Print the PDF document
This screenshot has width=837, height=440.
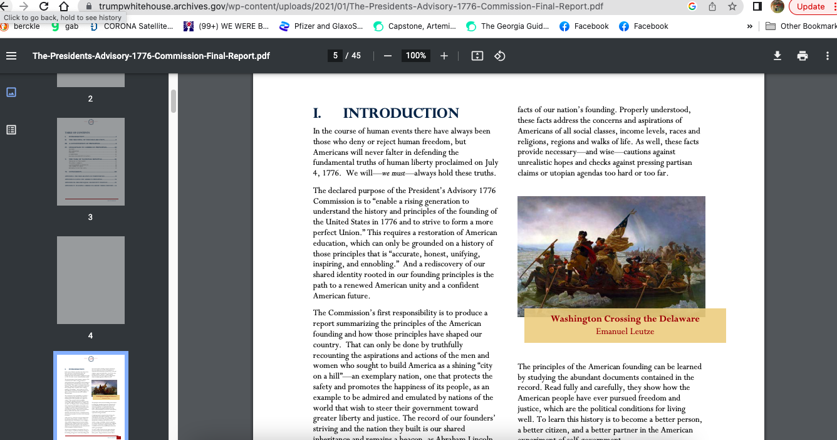click(803, 56)
